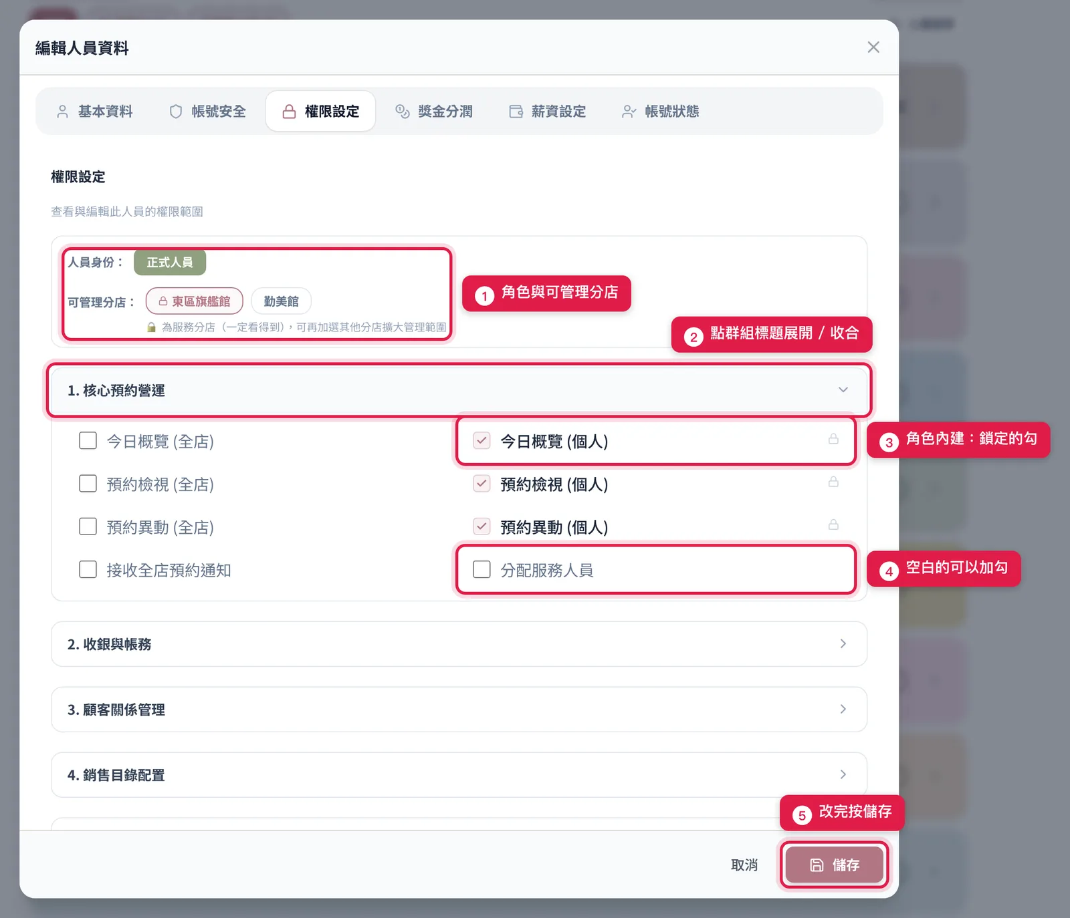This screenshot has height=918, width=1070.
Task: Click the 今日概覽 (全店) label text
Action: click(160, 442)
